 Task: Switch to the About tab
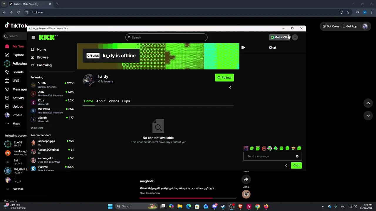[101, 101]
